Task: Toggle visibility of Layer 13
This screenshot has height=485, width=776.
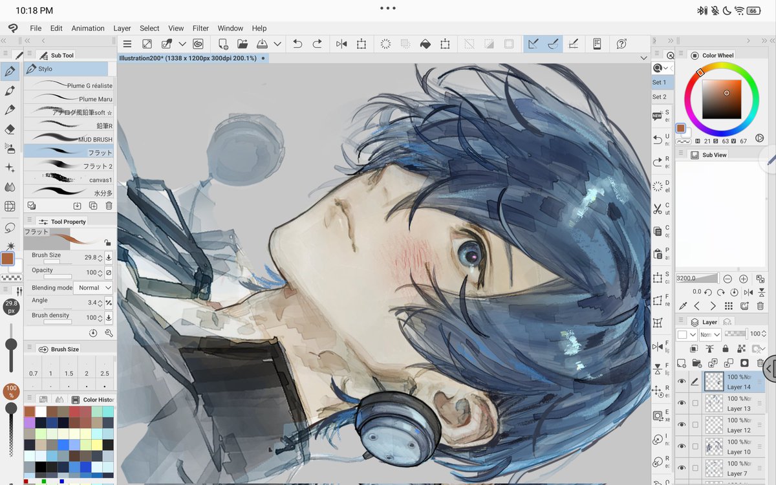Action: click(682, 404)
